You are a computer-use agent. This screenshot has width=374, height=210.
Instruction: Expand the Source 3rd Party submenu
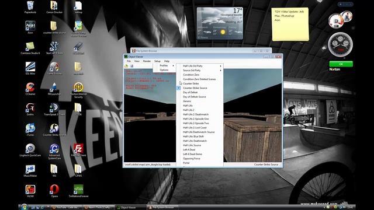pos(200,71)
